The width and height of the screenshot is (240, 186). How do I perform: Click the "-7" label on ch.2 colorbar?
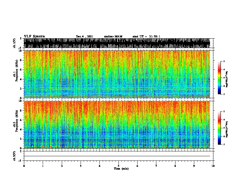coord(223,145)
